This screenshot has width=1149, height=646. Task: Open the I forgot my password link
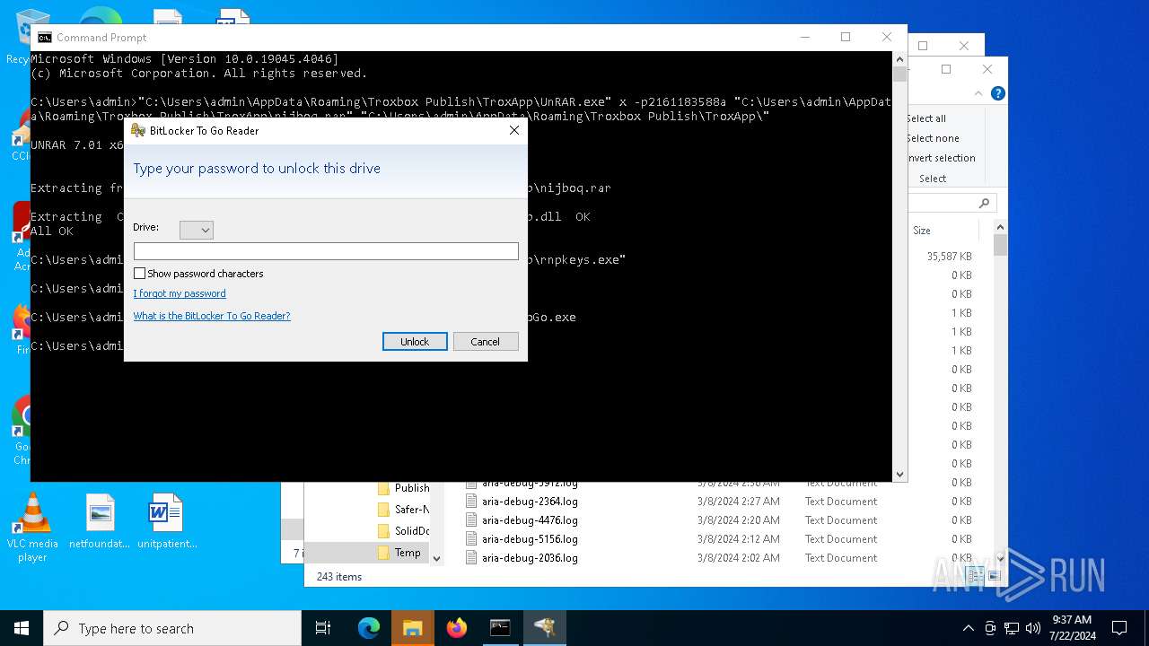[x=180, y=293]
